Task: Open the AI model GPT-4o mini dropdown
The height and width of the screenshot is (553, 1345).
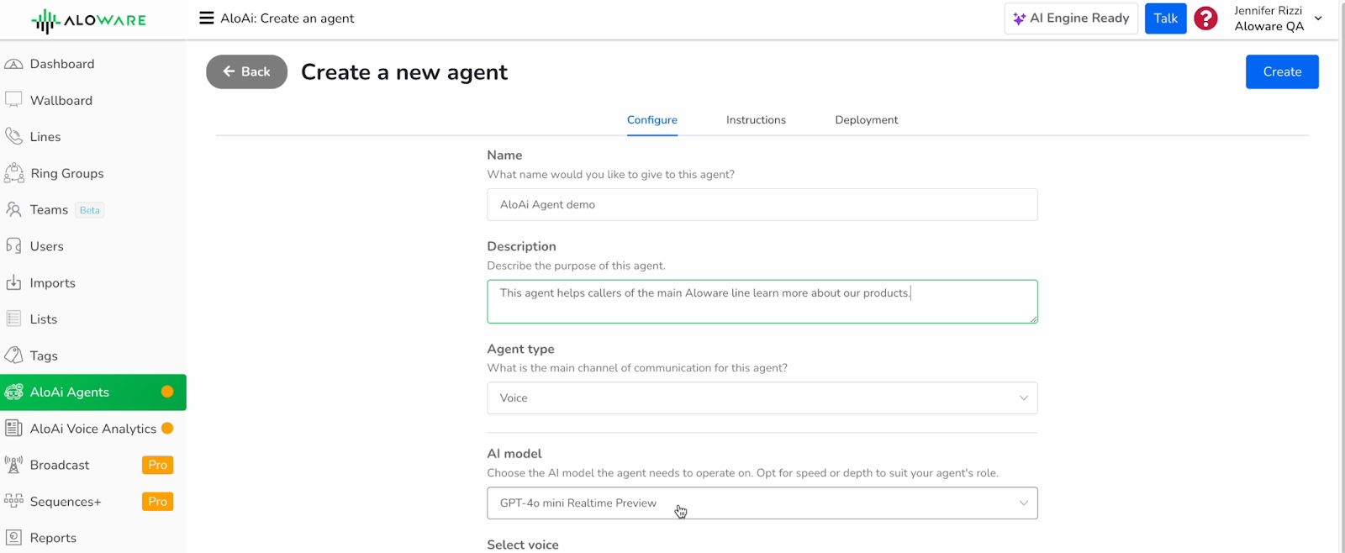Action: tap(762, 503)
